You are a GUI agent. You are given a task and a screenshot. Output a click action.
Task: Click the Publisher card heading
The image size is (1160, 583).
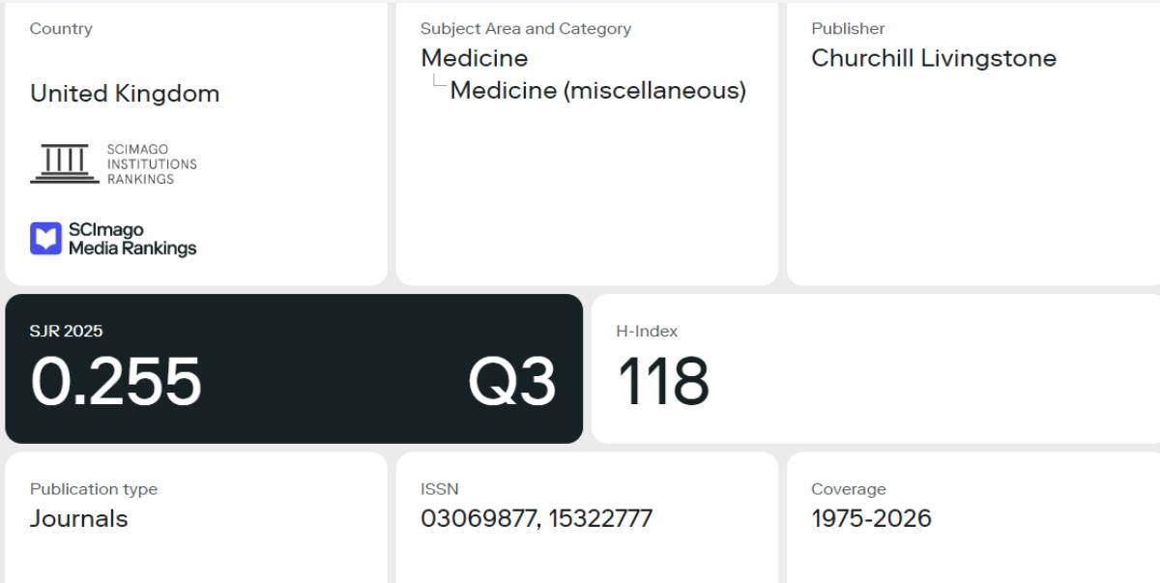[x=848, y=29]
